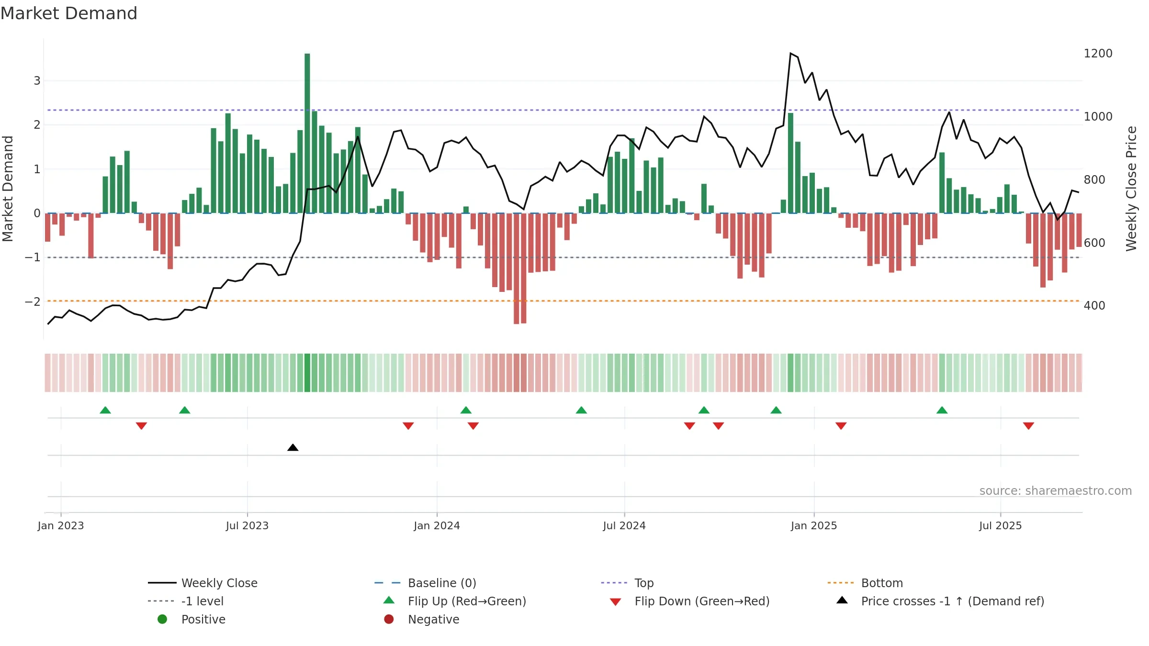Click the Bottom orange dotted line sample
Image resolution: width=1149 pixels, height=646 pixels.
(841, 583)
